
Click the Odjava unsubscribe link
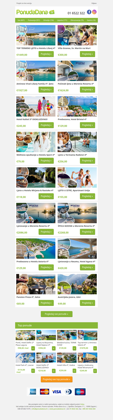(x=94, y=3)
